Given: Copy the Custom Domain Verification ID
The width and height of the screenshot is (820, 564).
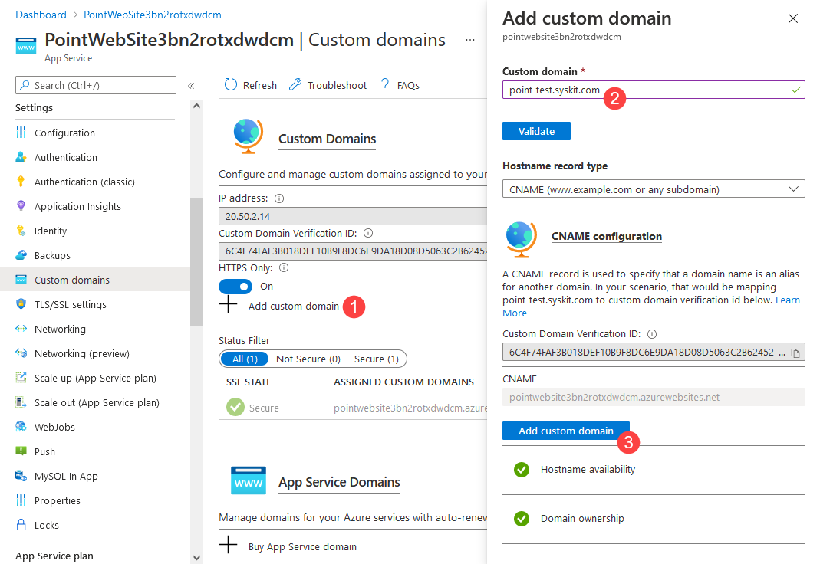Looking at the screenshot, I should [x=797, y=352].
